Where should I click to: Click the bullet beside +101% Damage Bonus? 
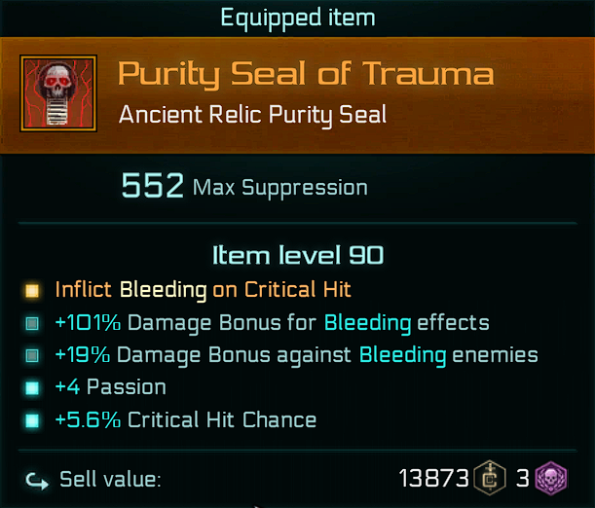coord(33,323)
